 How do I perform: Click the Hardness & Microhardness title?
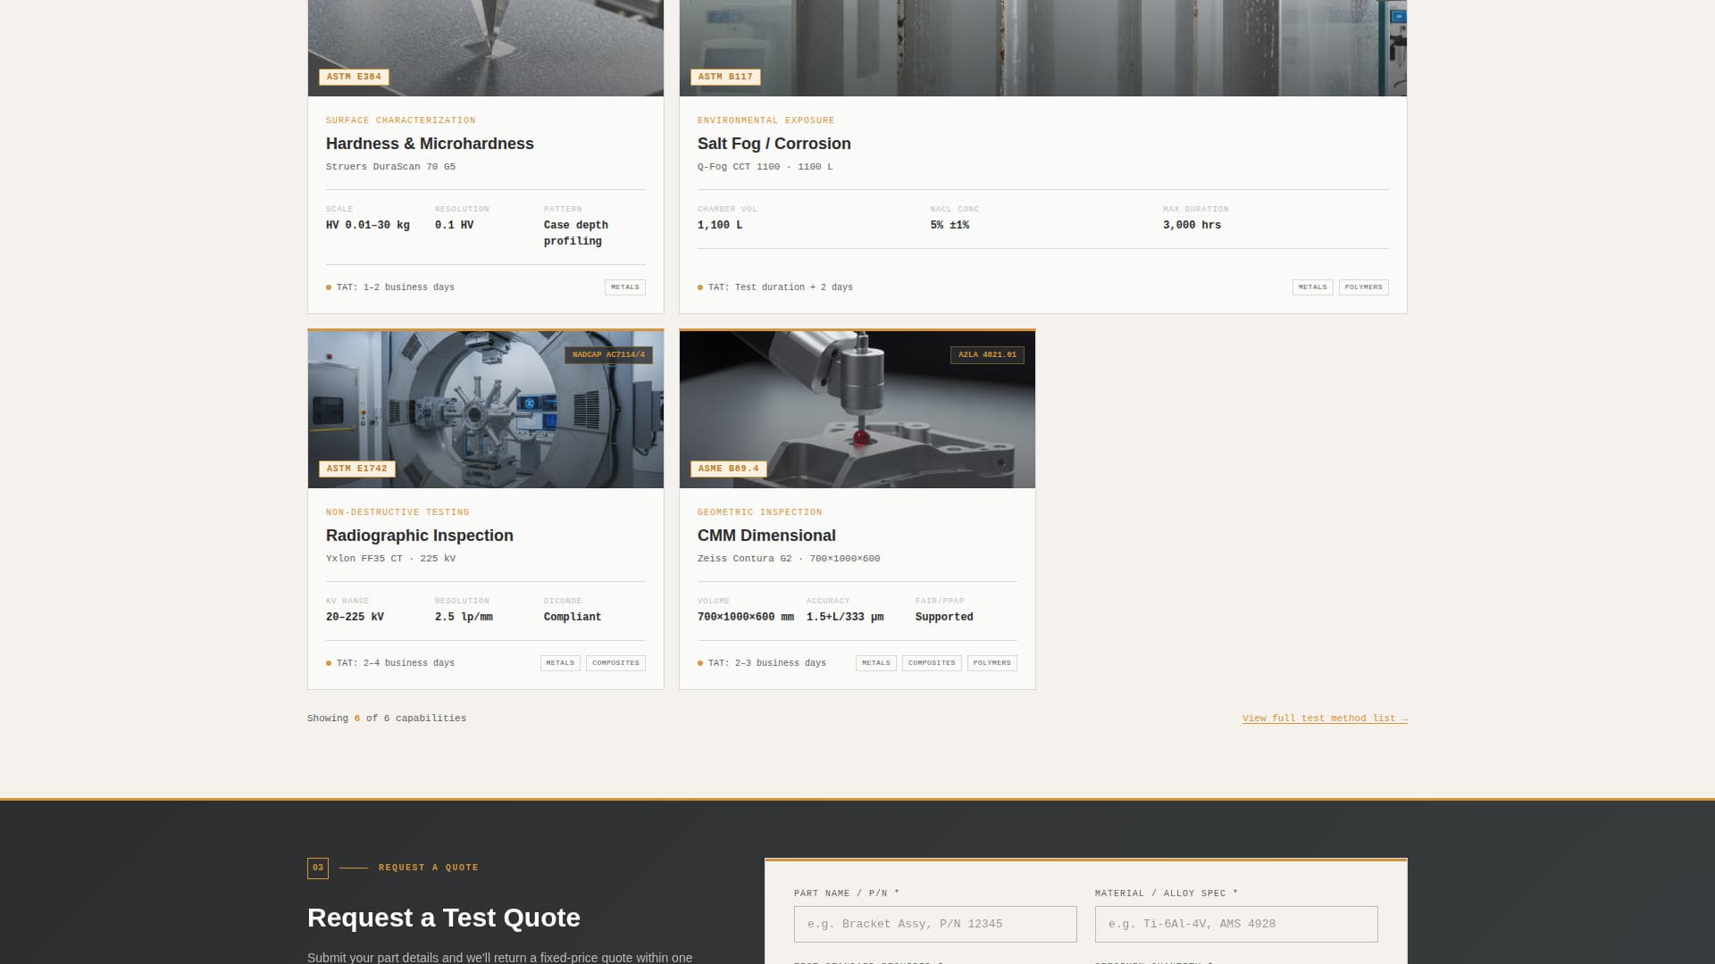pyautogui.click(x=429, y=144)
